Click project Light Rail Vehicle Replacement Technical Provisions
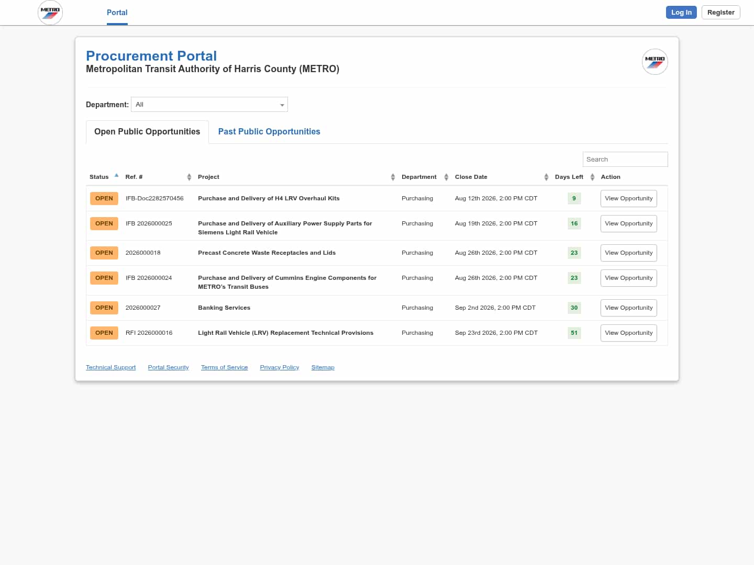Image resolution: width=754 pixels, height=565 pixels. [286, 333]
